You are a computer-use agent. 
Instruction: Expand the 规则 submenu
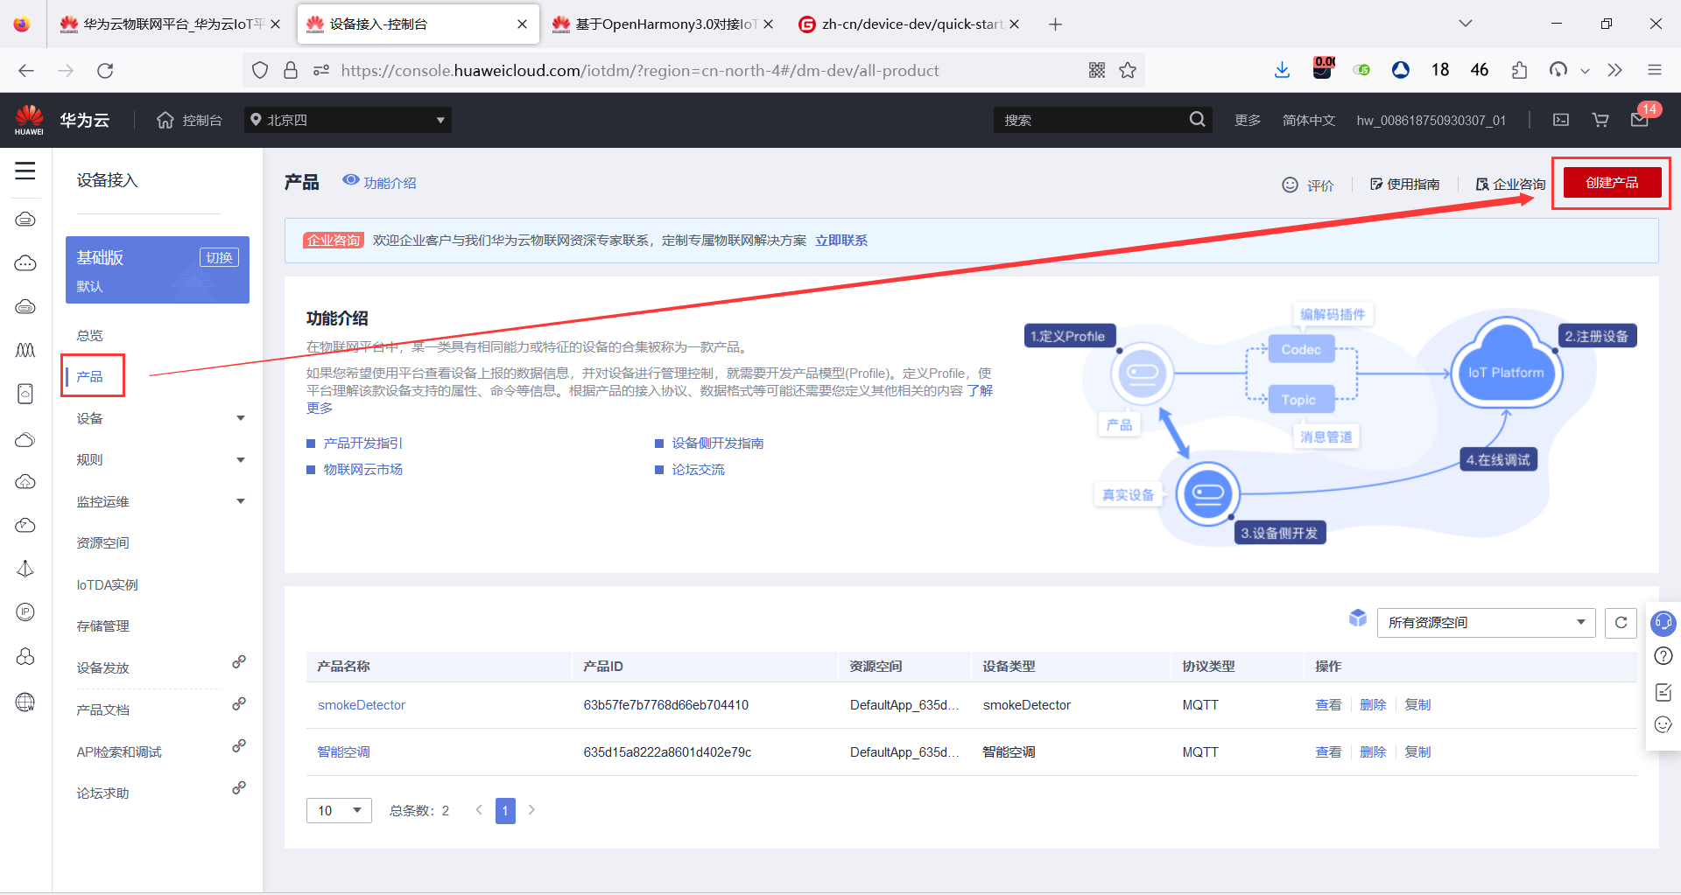[x=241, y=460]
